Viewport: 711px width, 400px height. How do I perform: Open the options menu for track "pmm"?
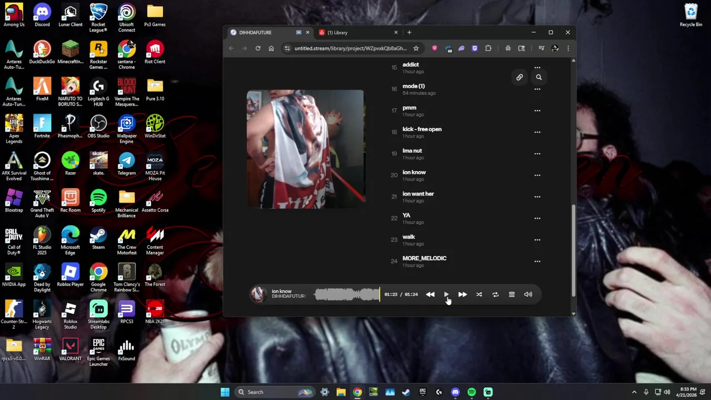click(x=537, y=111)
